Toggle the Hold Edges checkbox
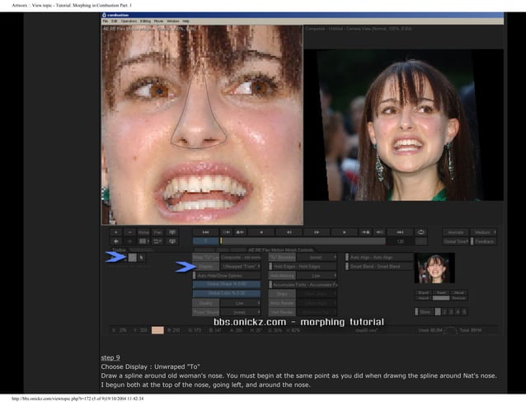The height and width of the screenshot is (406, 526). (x=270, y=267)
